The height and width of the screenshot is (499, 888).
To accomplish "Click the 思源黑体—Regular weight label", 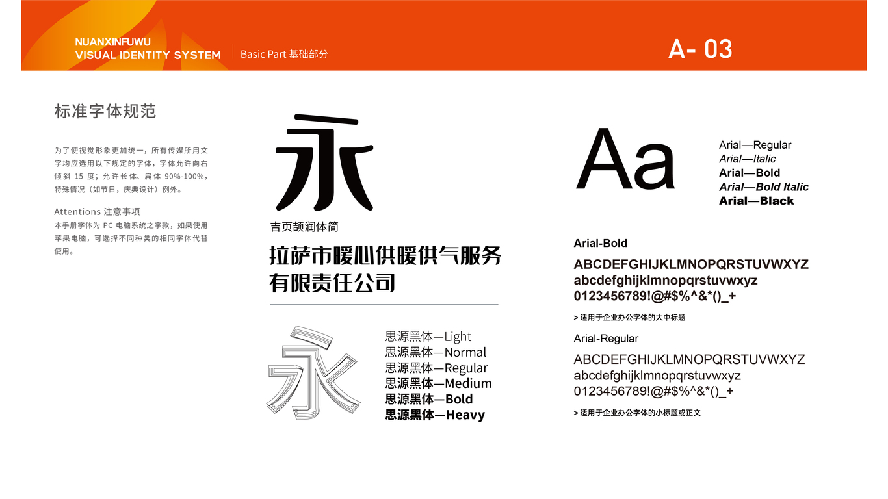I will pos(436,368).
